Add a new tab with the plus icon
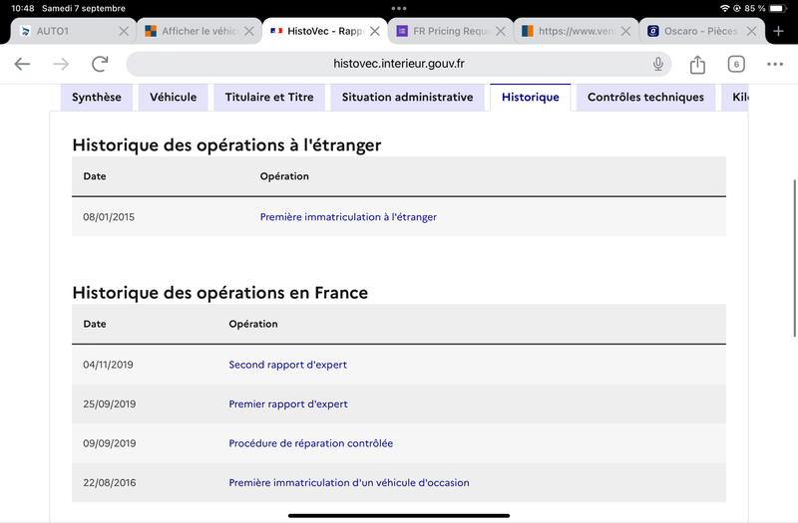The width and height of the screenshot is (798, 523). (x=778, y=31)
